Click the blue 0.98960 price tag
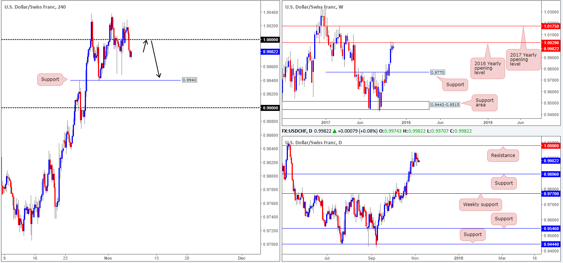This screenshot has width=563, height=263. 552,174
